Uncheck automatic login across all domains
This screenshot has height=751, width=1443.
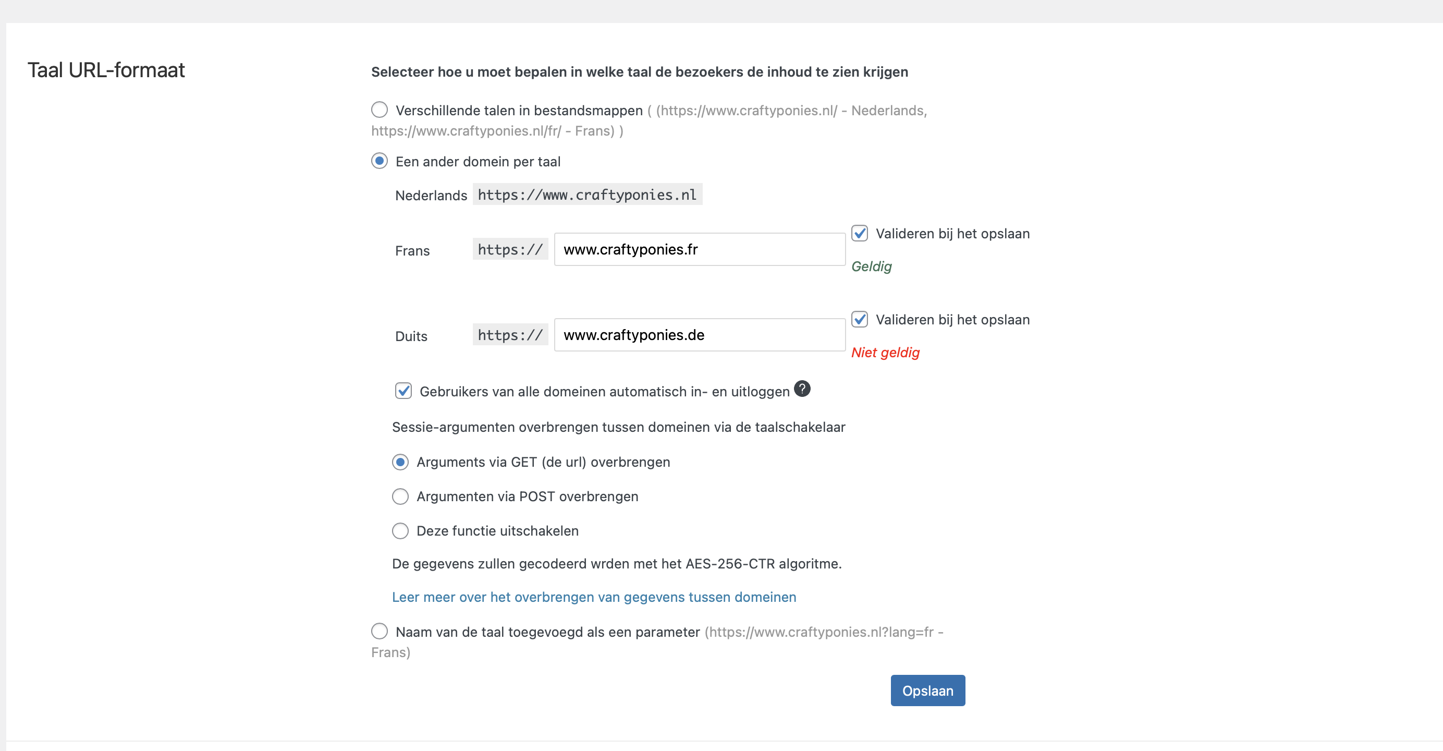pyautogui.click(x=403, y=391)
